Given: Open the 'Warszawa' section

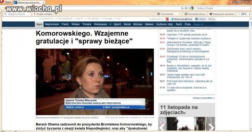Looking at the screenshot, I should pos(100,24).
